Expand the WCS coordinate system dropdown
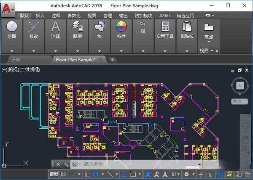This screenshot has height=180, width=253. pos(240,101)
